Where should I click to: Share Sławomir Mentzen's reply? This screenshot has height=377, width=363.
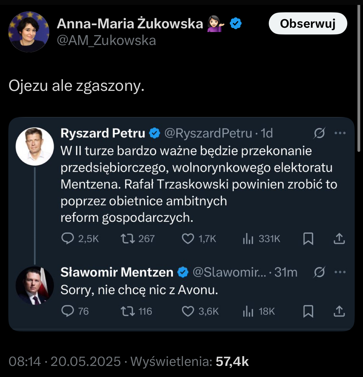(x=339, y=311)
